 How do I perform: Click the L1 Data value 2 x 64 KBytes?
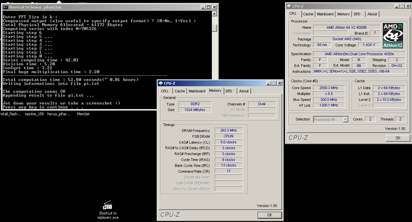click(x=389, y=88)
